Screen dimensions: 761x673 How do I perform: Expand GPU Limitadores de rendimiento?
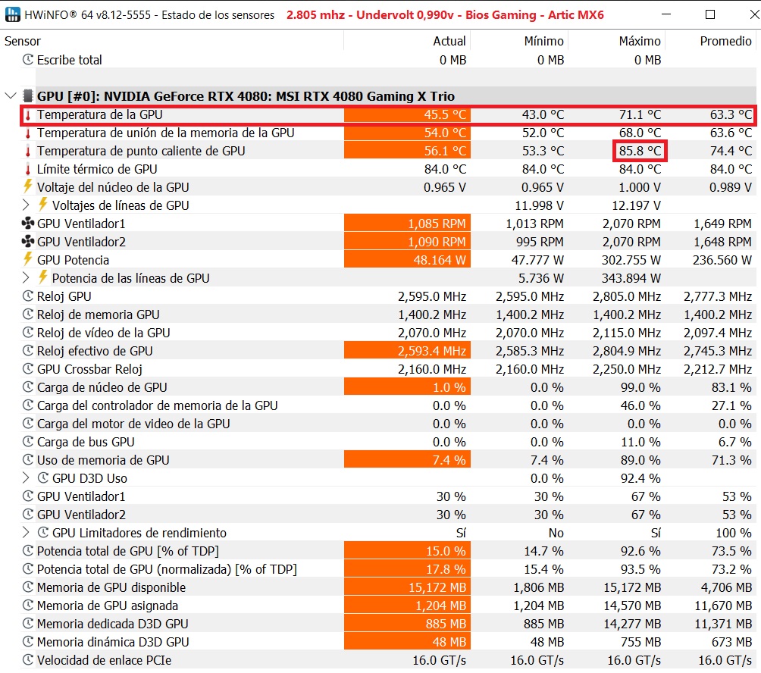click(x=27, y=533)
